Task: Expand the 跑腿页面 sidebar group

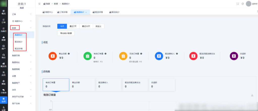Action: point(22,55)
